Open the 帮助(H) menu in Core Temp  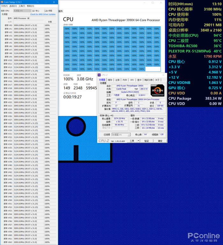[x=30, y=6]
